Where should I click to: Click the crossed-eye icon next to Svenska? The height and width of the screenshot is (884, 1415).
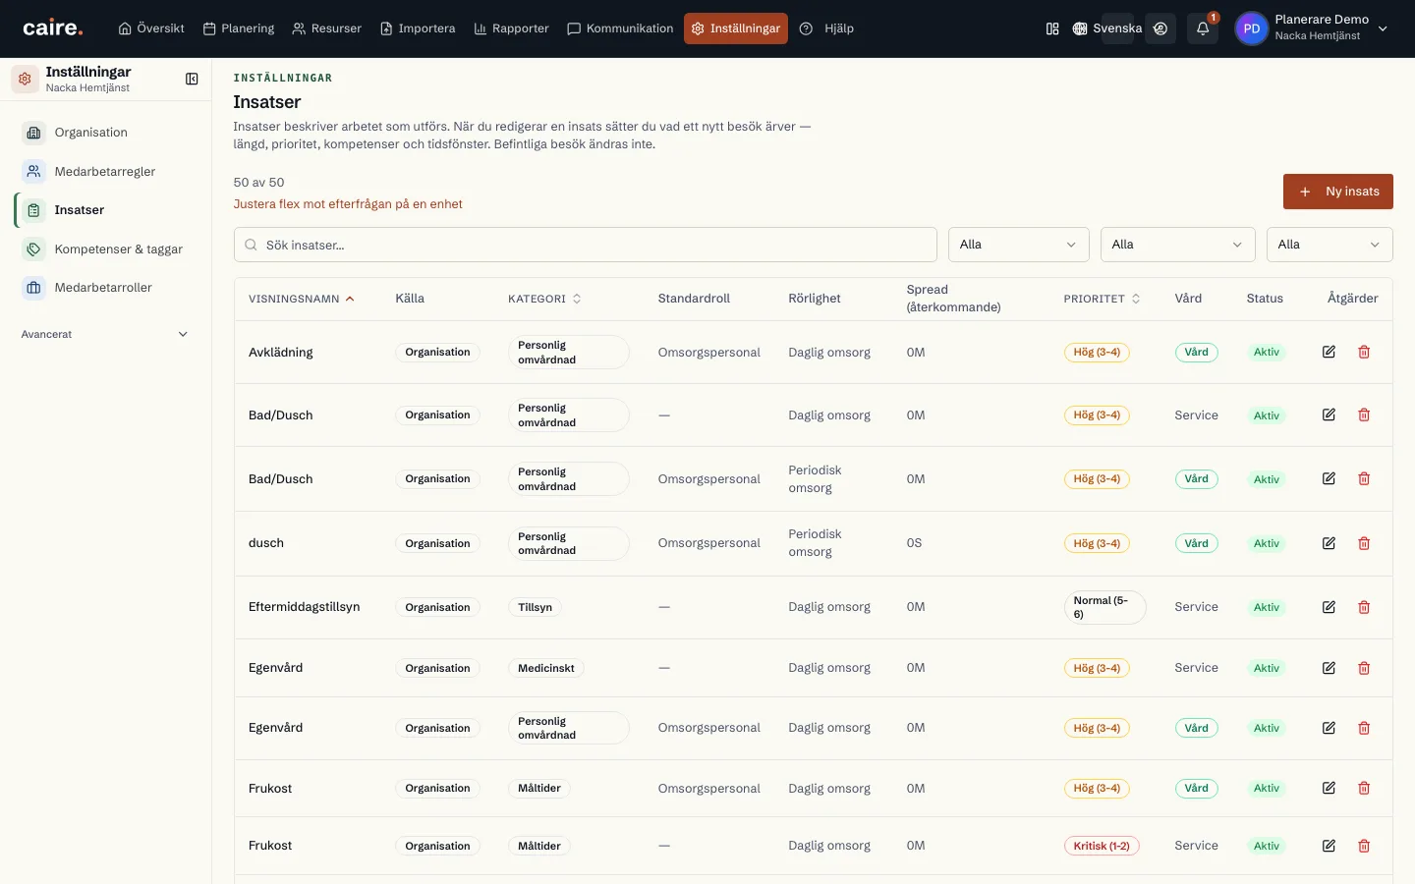pos(1160,28)
